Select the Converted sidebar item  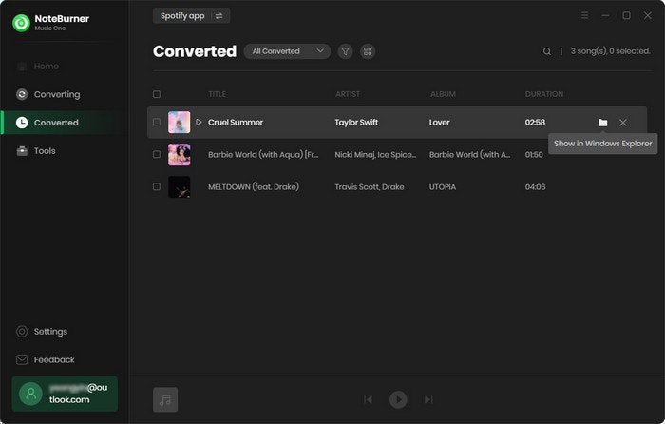(65, 123)
